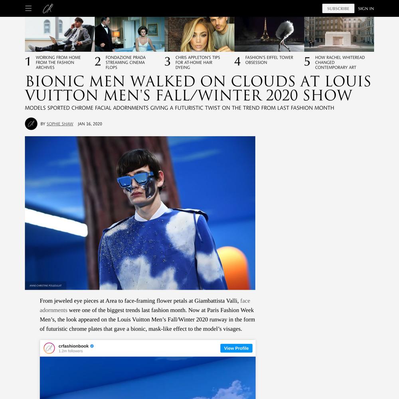
Task: Click View Profile on Instagram embed
Action: 236,348
